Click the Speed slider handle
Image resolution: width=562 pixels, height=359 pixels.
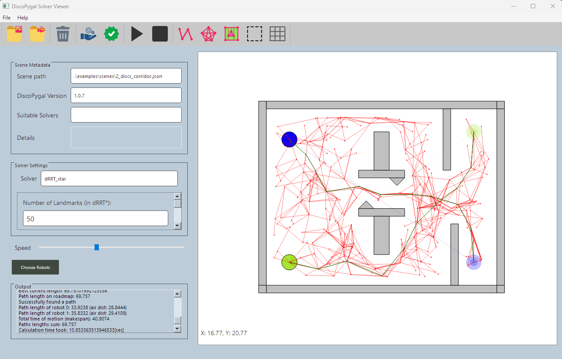coord(97,247)
